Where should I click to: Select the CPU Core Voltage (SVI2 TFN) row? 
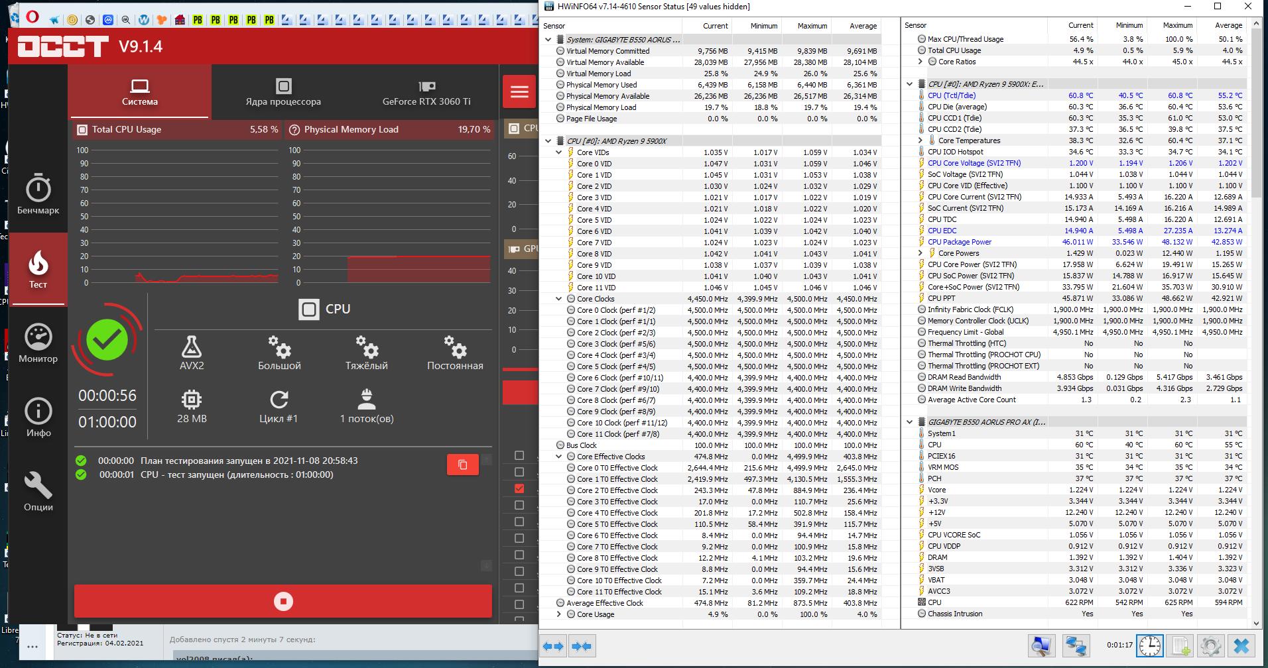1075,163
